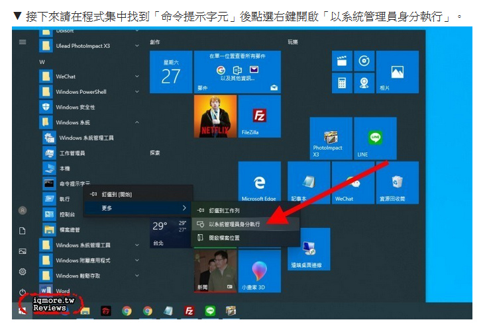Launch the Microsoft Edge tile
The width and height of the screenshot is (489, 328).
click(259, 183)
